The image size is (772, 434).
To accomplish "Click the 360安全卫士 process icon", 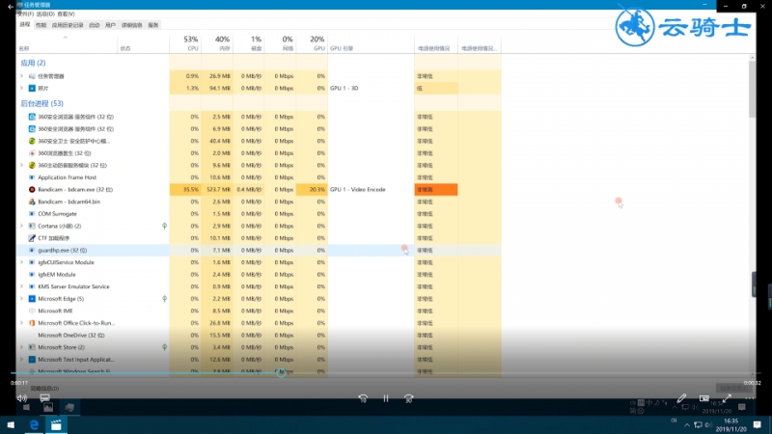I will [32, 141].
